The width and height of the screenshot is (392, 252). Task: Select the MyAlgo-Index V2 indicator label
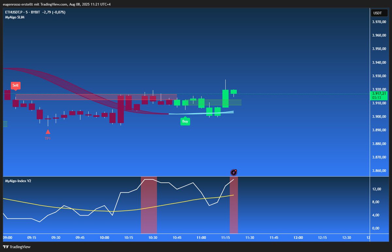coord(18,180)
